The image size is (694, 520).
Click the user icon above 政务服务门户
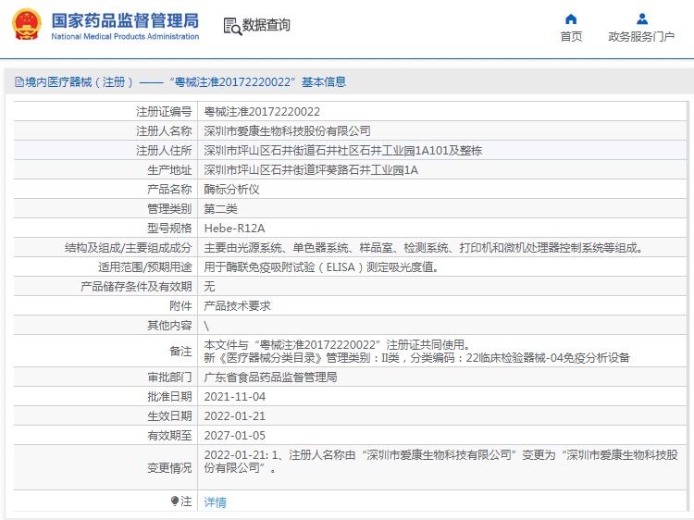[641, 19]
